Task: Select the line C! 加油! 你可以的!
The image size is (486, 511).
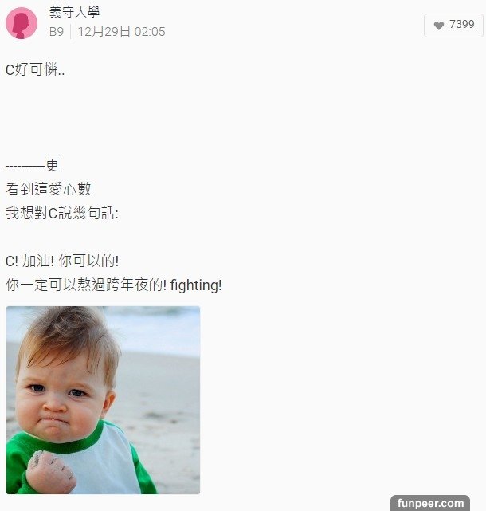Action: (x=62, y=261)
